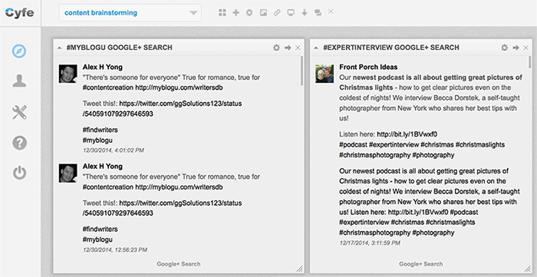Click the arrow icon on #MYBLOGU widget
The image size is (537, 277).
(x=288, y=48)
